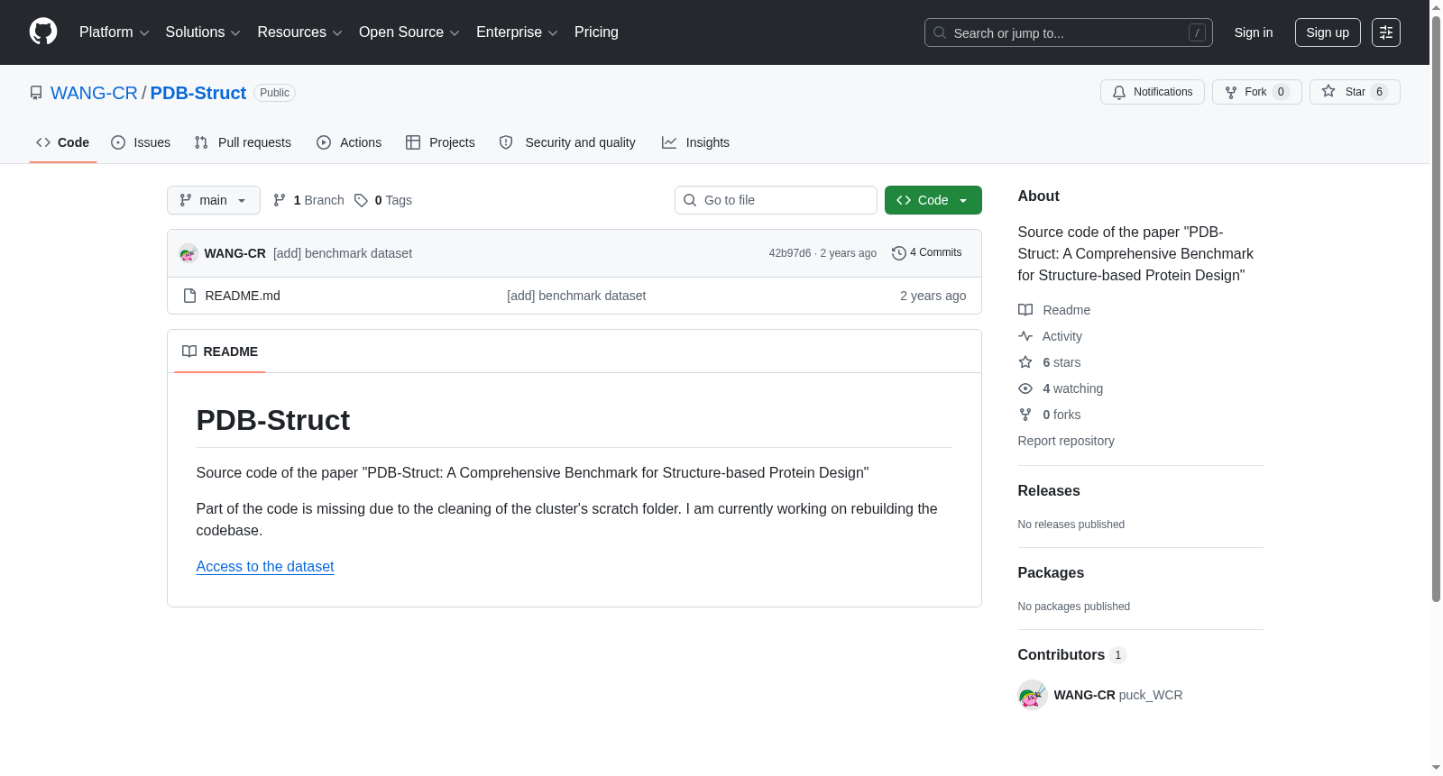Expand the Platform menu
This screenshot has height=776, width=1443.
114,32
